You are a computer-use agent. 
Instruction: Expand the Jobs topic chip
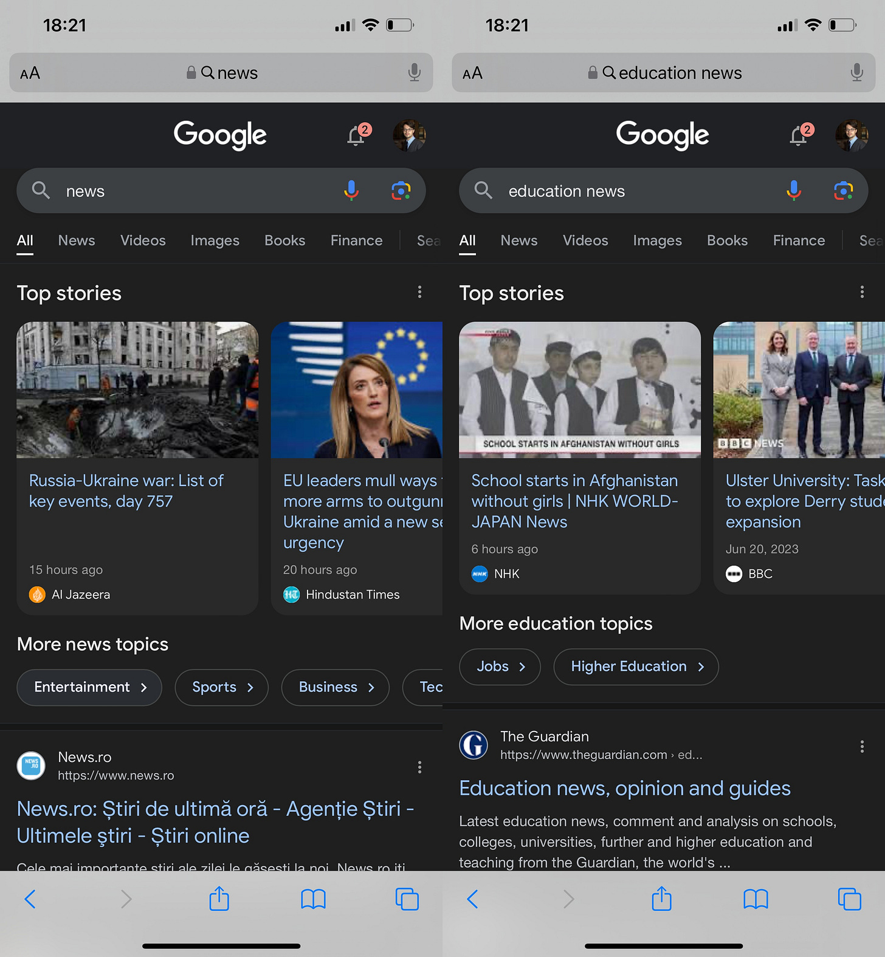(x=500, y=667)
